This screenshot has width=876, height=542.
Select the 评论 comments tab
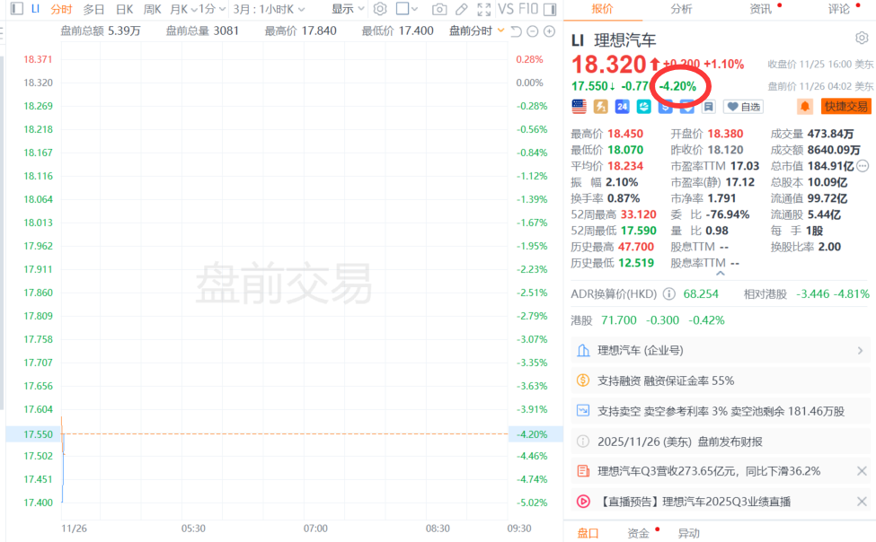pos(839,9)
